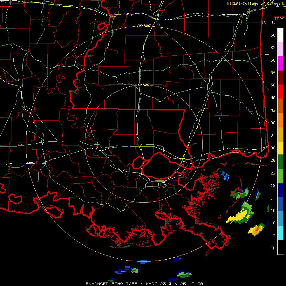Screen dimensions: 286x286
Task: Click the bright red 50 kft swatch
Action: pos(281,92)
